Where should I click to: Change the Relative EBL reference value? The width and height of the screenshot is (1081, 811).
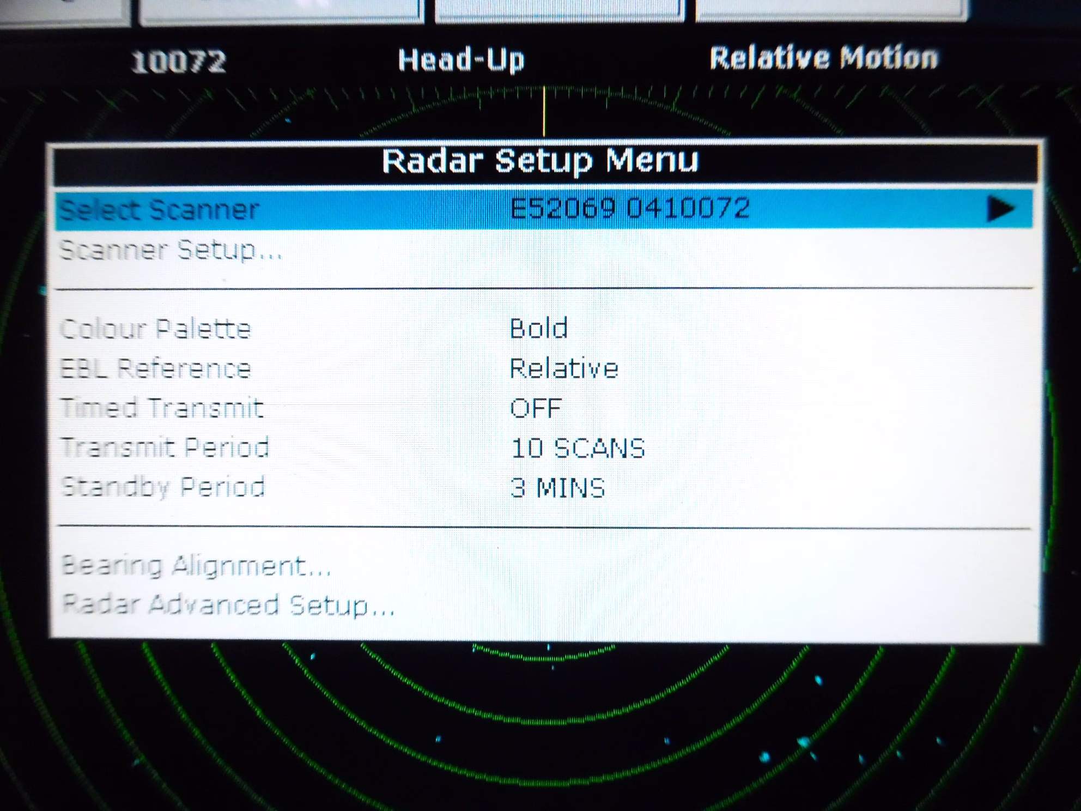tap(564, 369)
